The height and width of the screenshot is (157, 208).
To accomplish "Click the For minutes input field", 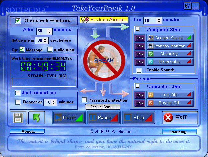I will [x=150, y=20].
